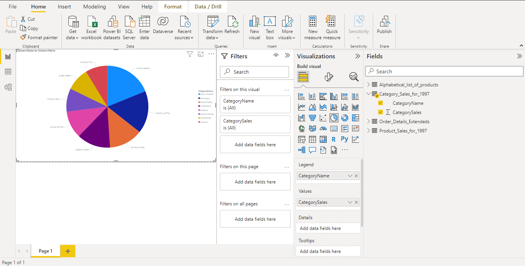Switch to Model view in left sidebar
The image size is (525, 266).
tap(8, 87)
